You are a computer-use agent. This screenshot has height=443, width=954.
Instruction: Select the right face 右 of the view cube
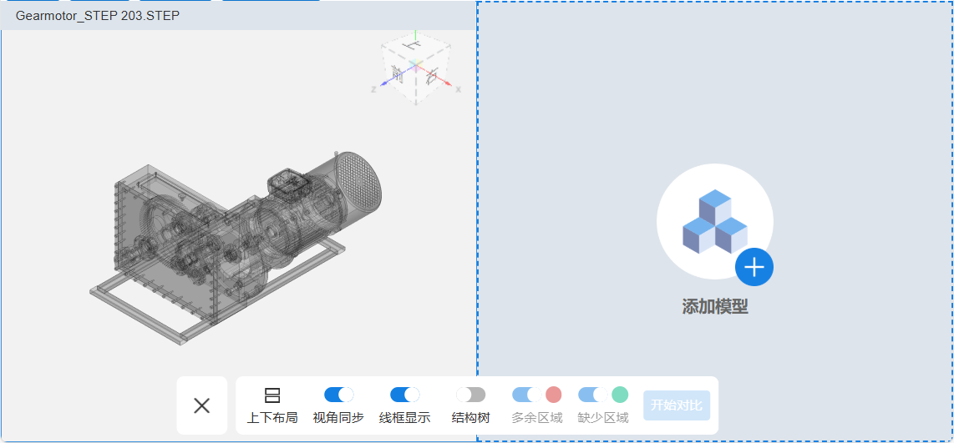click(x=432, y=77)
